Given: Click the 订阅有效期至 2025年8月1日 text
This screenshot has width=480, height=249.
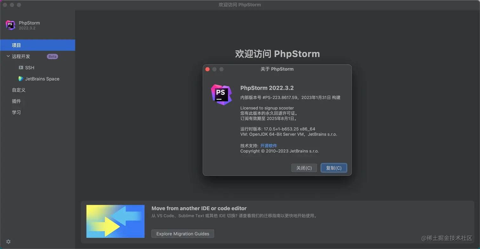Looking at the screenshot, I should (x=269, y=119).
